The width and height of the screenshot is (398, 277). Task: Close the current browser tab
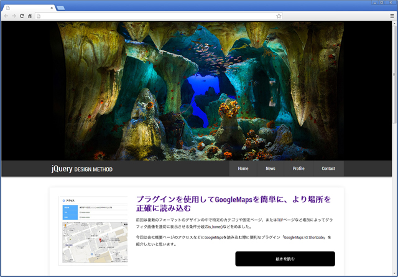(50, 7)
